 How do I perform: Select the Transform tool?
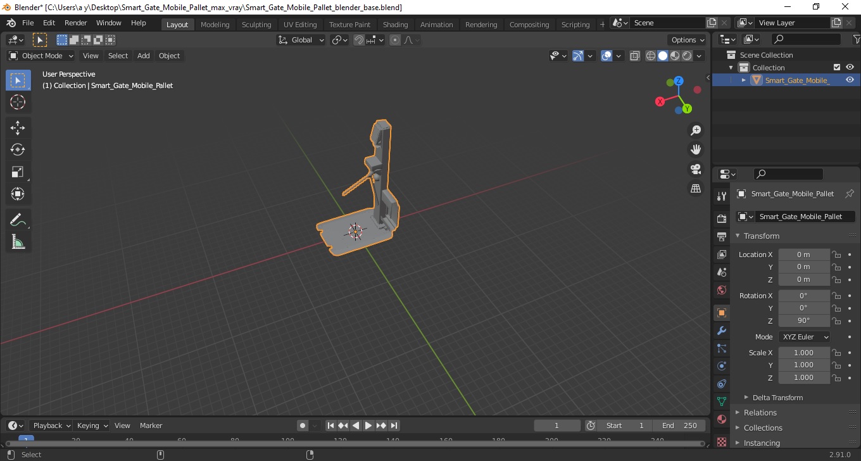[x=18, y=194]
